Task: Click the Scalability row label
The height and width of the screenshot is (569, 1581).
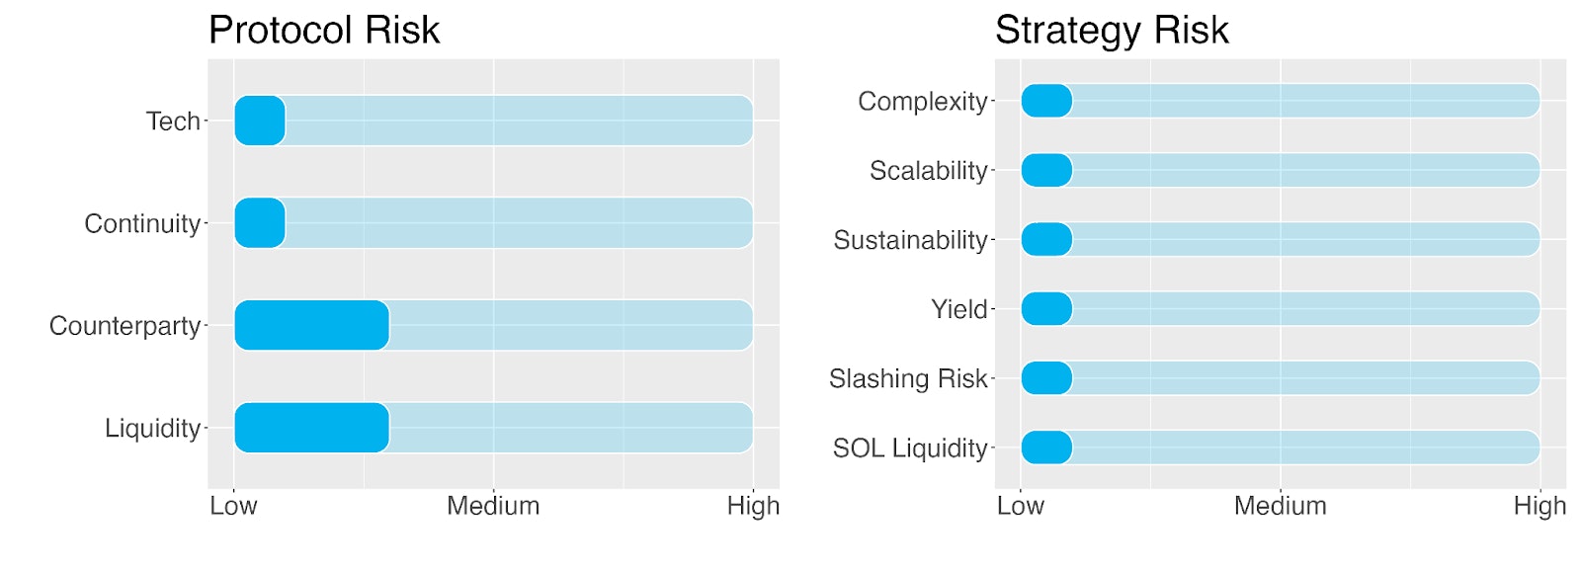Action: point(928,171)
